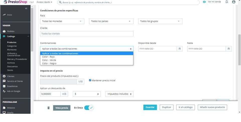Open Todas las monedas dropdown
241x122 pixels.
62,21
